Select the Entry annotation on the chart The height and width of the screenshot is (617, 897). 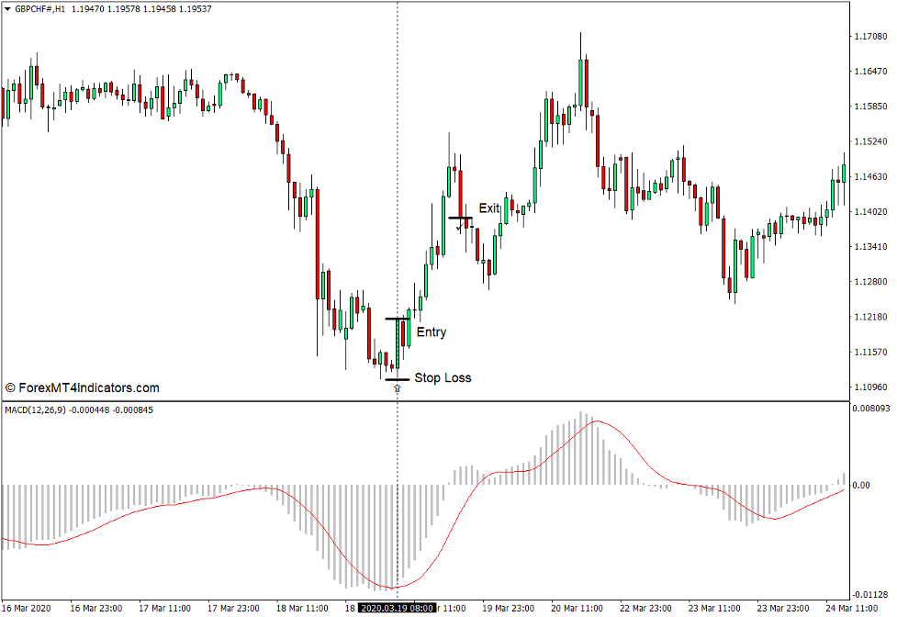point(430,332)
